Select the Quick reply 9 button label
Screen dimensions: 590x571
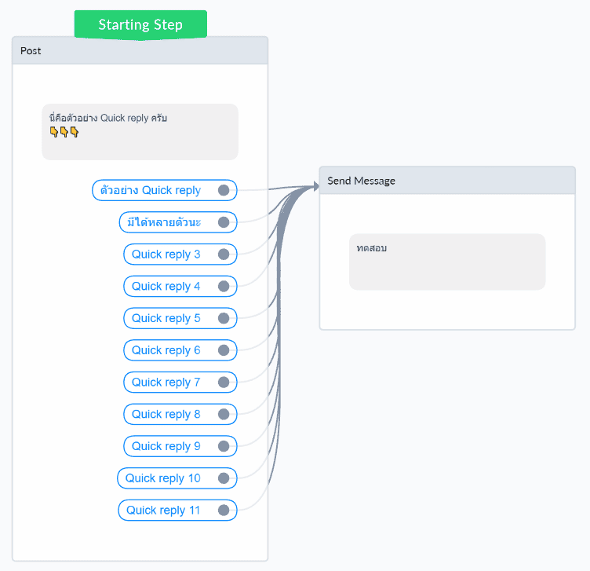pyautogui.click(x=166, y=446)
